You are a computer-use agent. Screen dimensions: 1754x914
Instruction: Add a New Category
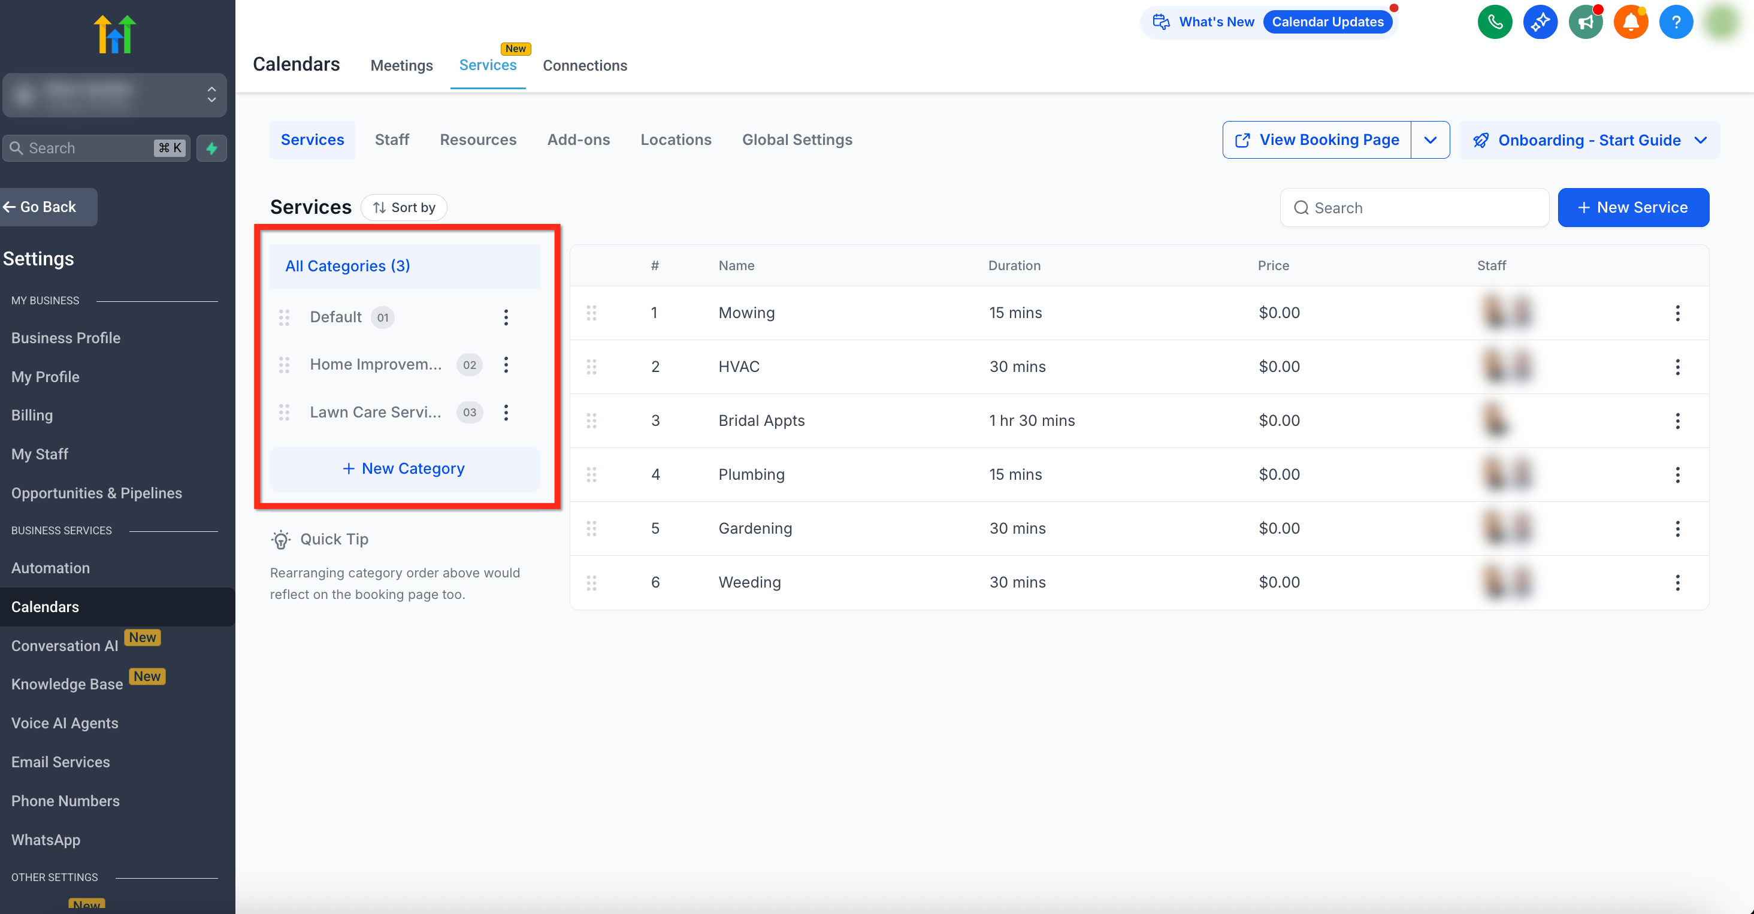[404, 468]
